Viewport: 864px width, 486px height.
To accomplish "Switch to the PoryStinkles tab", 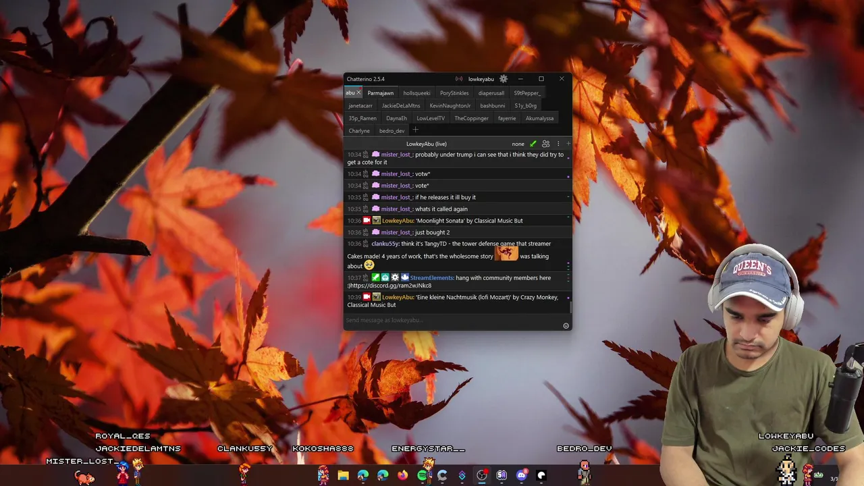I will coord(454,93).
